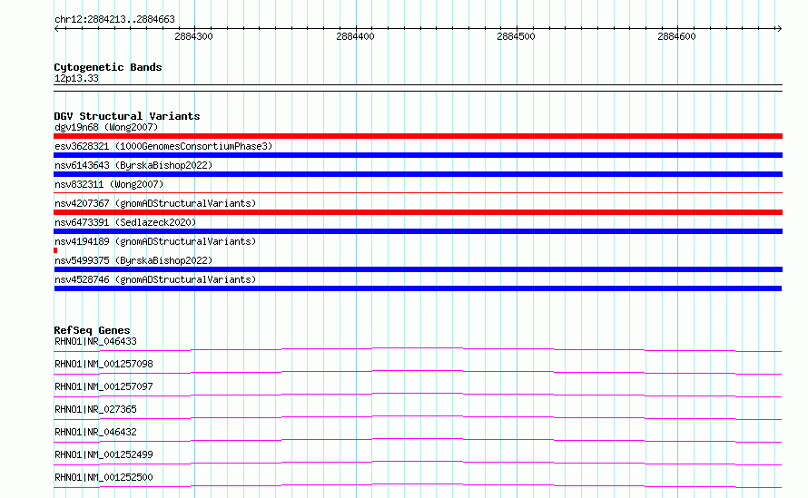Click ruler position 2884400

point(355,36)
